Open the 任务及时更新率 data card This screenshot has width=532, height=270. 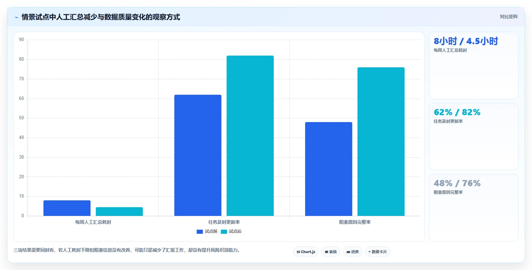(x=473, y=137)
